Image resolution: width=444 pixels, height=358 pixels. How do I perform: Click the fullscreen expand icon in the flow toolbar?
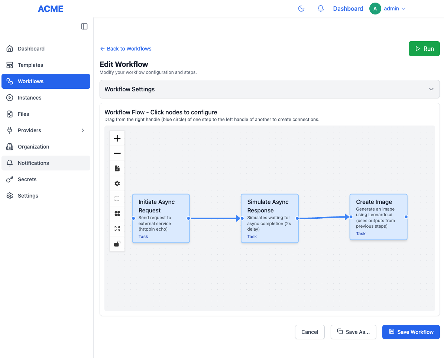117,228
